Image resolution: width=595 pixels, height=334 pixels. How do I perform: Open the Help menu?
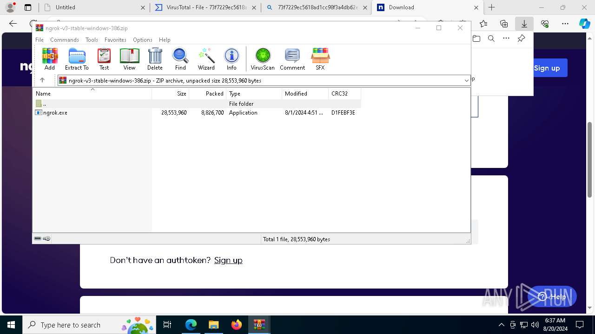pos(165,40)
